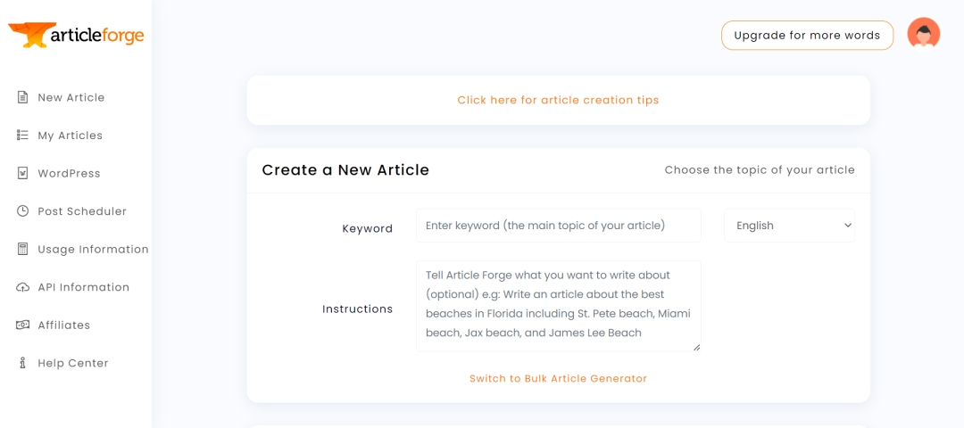This screenshot has height=428, width=964.
Task: Click the New Article document icon
Action: click(x=23, y=97)
